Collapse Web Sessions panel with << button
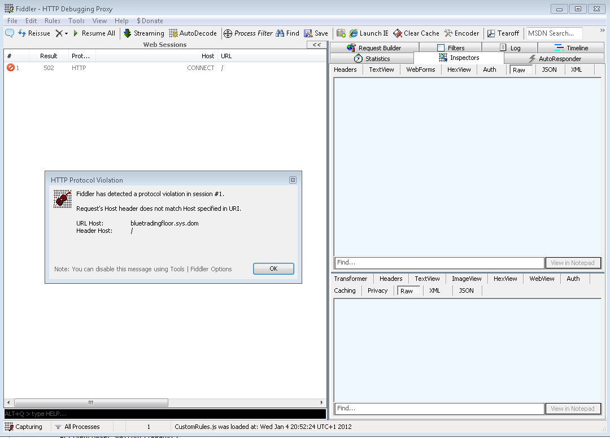Viewport: 610px width, 438px height. [x=317, y=45]
